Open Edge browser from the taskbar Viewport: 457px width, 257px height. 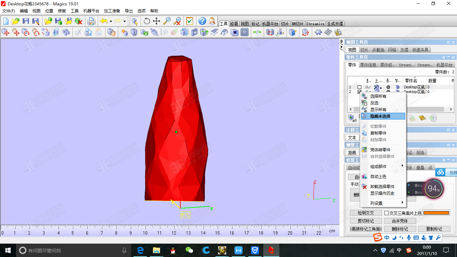(x=140, y=250)
